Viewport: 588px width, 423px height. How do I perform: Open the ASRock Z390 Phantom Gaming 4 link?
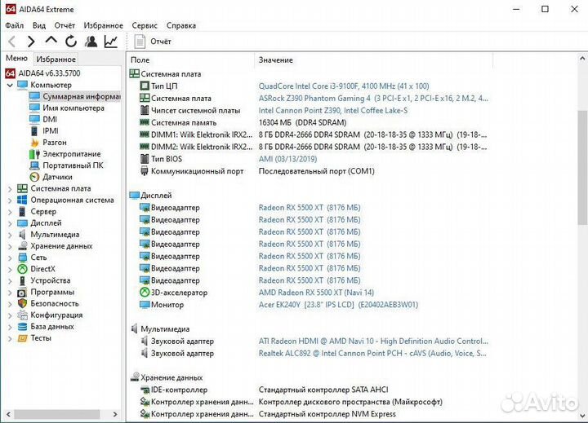(373, 98)
